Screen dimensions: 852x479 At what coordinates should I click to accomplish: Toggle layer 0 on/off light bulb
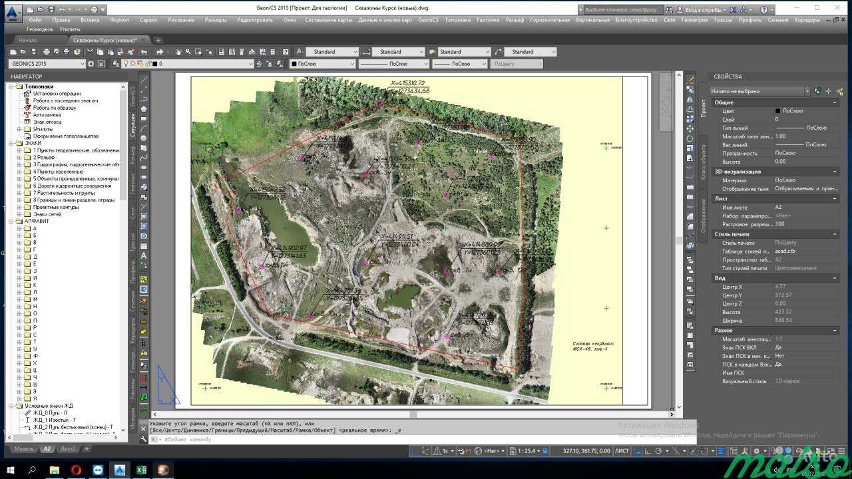(126, 64)
